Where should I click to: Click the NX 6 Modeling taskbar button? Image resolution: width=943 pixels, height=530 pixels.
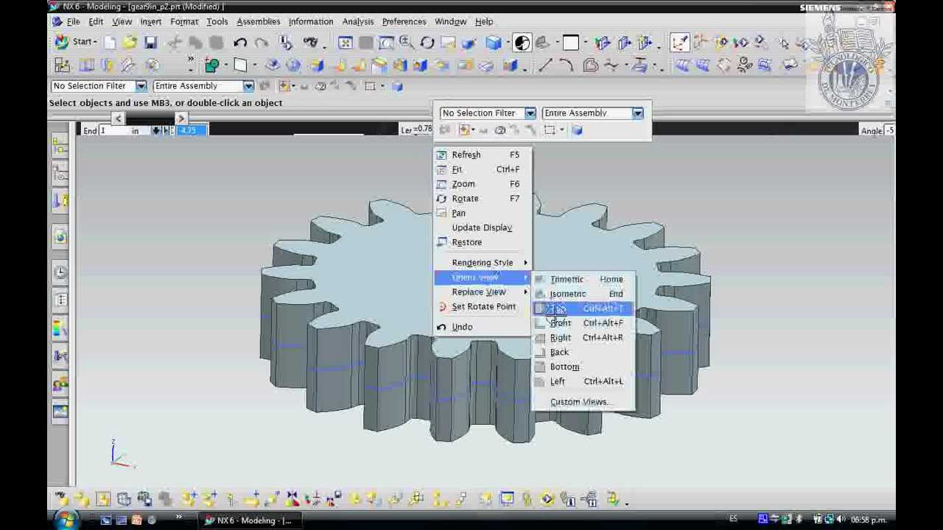click(x=249, y=520)
